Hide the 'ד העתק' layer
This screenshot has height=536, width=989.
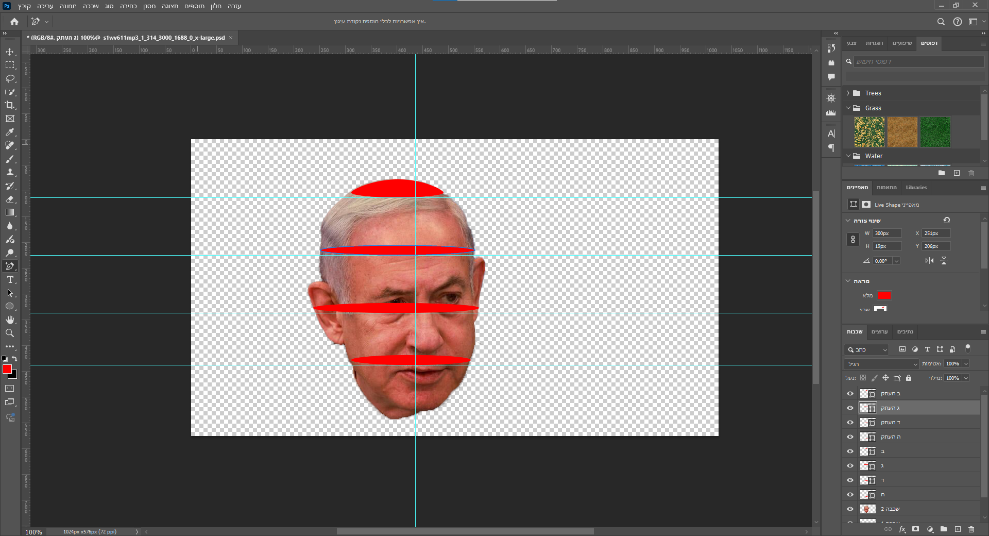pyautogui.click(x=850, y=423)
